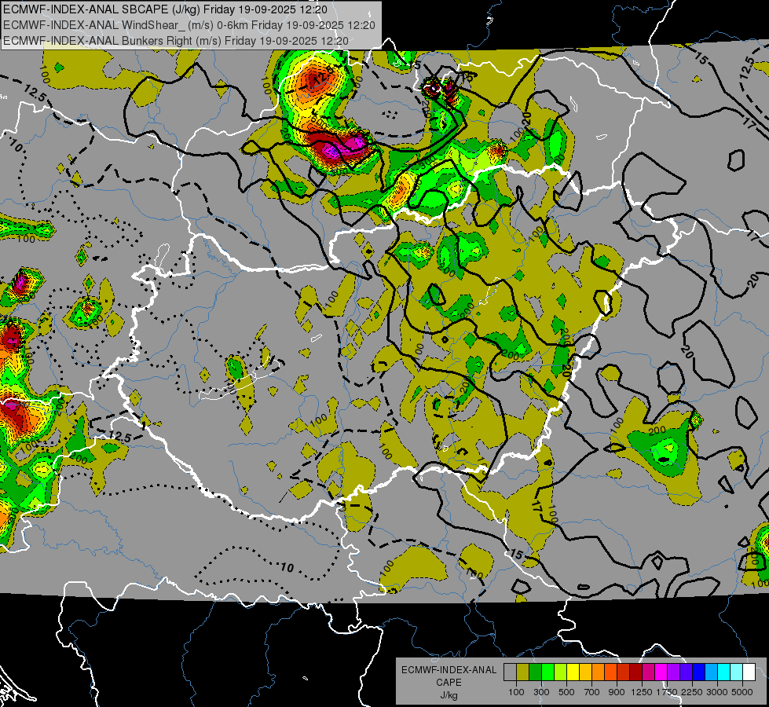Viewport: 769px width, 707px height.
Task: Click the 100 value under legend colorbar
Action: click(x=516, y=692)
